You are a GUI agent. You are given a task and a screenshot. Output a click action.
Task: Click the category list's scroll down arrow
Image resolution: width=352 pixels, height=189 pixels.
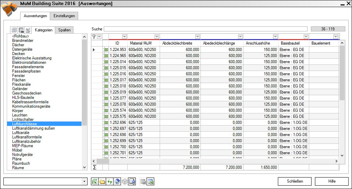[x=84, y=167]
